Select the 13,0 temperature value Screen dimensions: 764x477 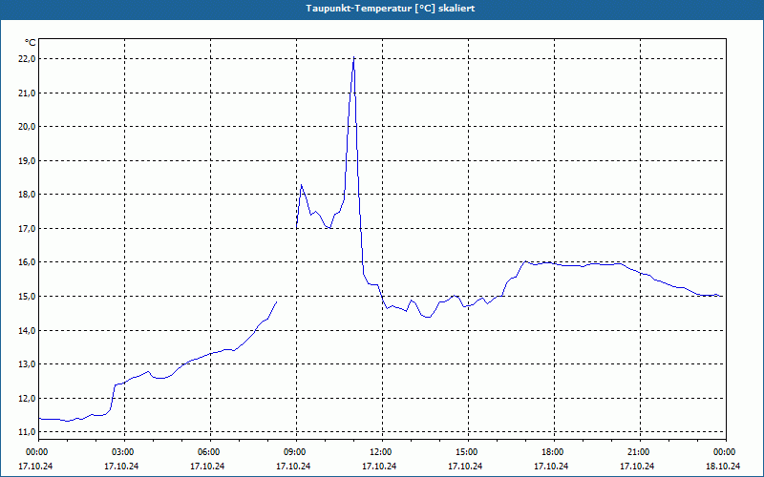tap(27, 364)
